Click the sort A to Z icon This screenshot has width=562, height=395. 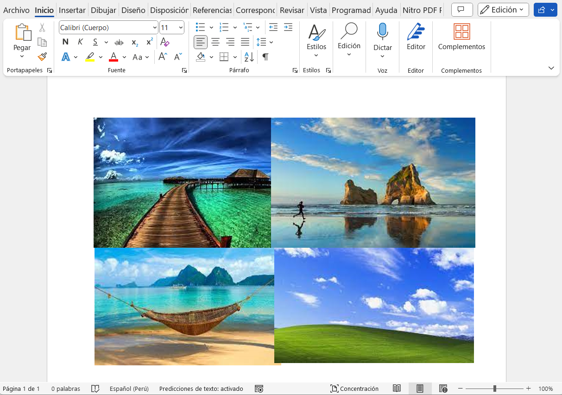point(249,57)
